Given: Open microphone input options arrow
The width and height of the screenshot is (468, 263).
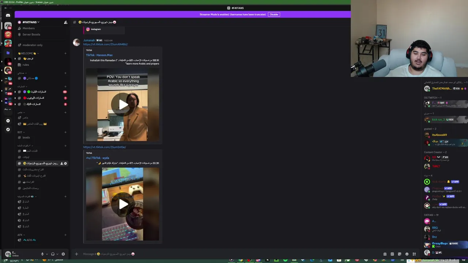Looking at the screenshot, I should (x=47, y=254).
